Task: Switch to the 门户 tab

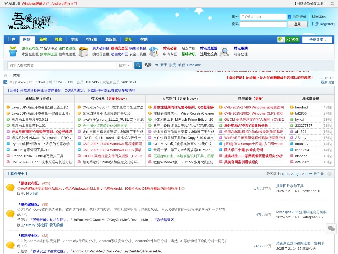Action: (11, 39)
